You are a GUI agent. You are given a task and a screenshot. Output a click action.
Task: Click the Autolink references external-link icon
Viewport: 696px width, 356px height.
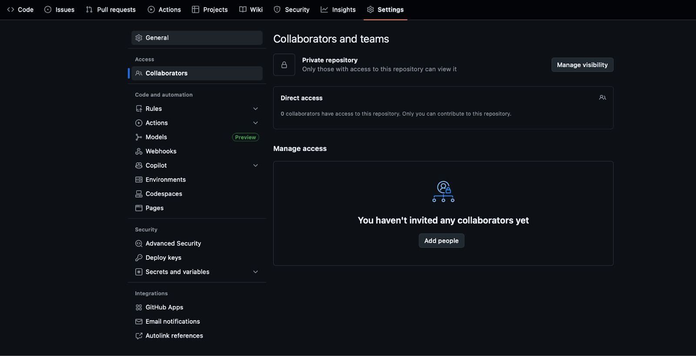(139, 336)
